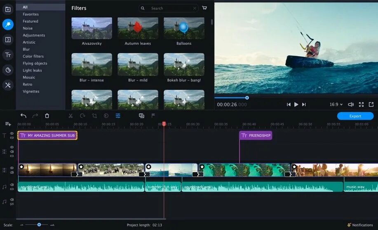Toggle fullscreen preview icon
Screen dimensions: 378x230
361,105
